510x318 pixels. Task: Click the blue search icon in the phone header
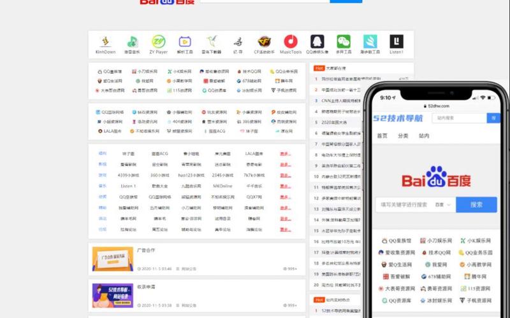[493, 118]
